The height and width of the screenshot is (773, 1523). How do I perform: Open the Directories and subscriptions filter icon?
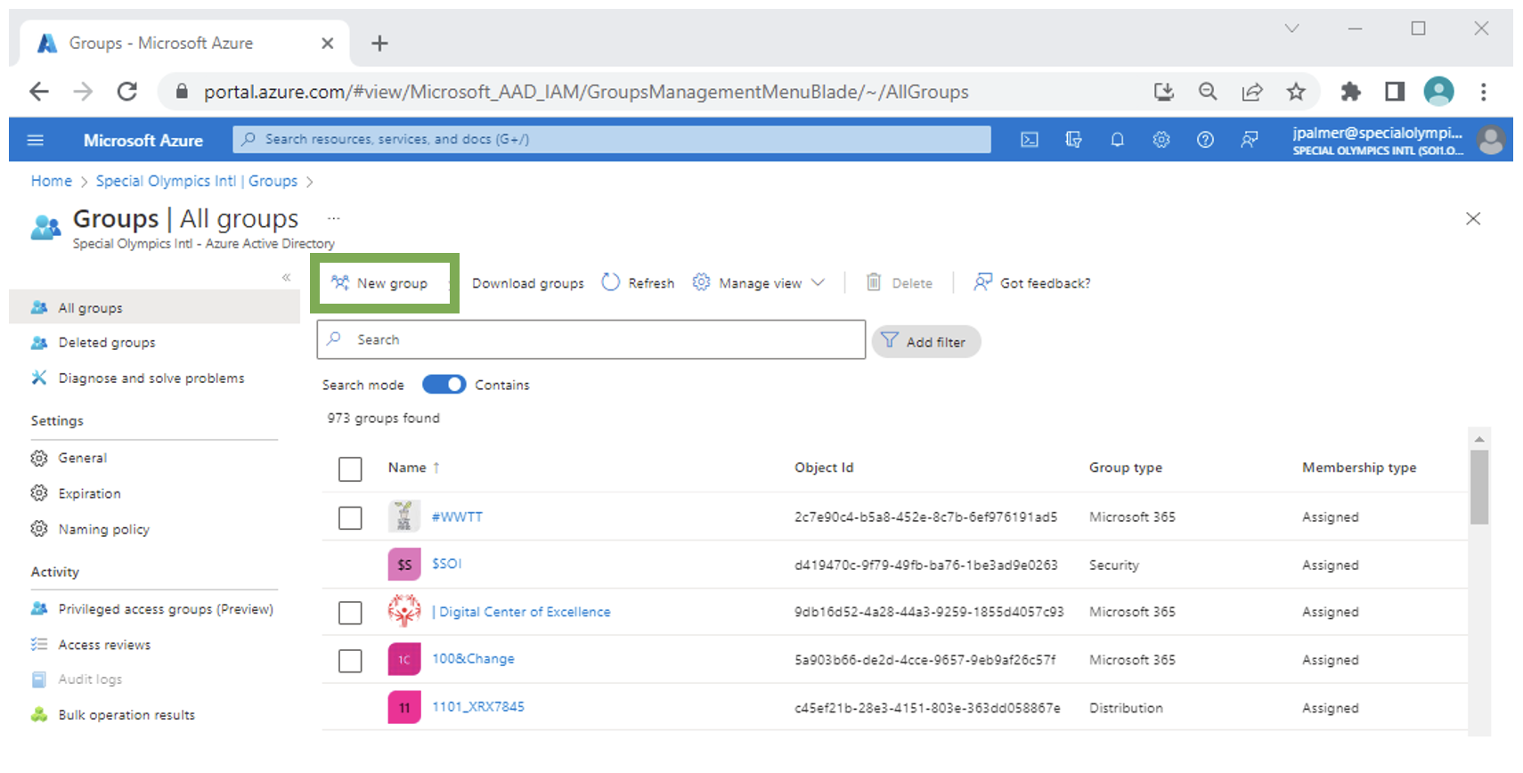point(1073,140)
